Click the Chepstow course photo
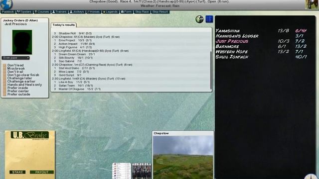Image resolution: width=319 pixels, height=179 pixels. (183, 157)
